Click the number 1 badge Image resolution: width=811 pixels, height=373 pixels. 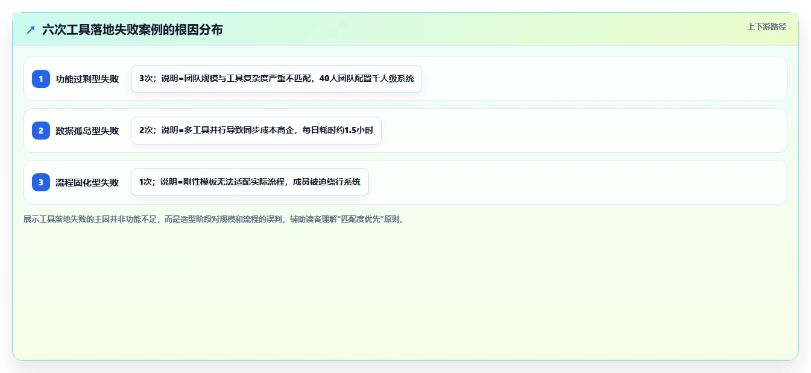pos(41,79)
